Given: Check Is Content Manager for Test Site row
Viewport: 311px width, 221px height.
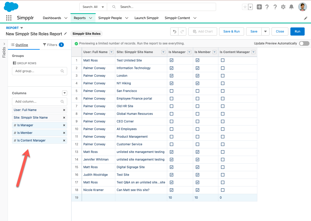Looking at the screenshot, I should point(223,175).
